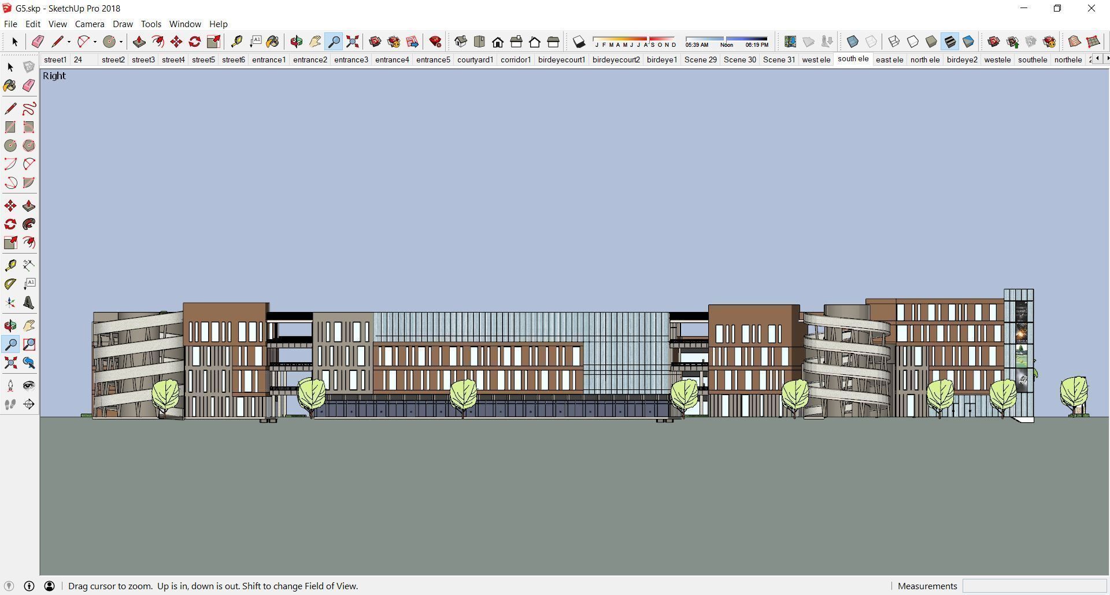The width and height of the screenshot is (1110, 595).
Task: Select the Orbit tool in top toolbar
Action: [x=296, y=42]
